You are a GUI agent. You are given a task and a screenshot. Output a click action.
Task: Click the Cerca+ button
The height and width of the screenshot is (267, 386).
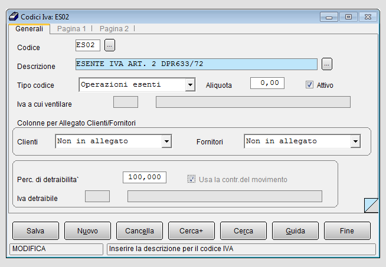point(191,230)
